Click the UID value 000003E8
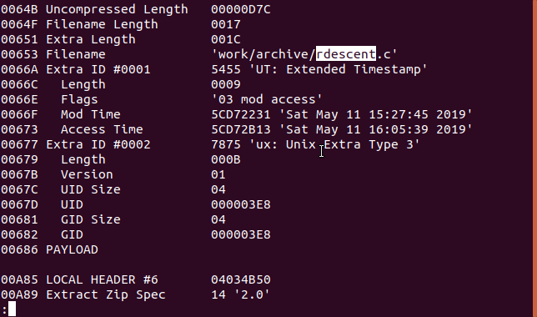This screenshot has height=317, width=537. [x=241, y=204]
